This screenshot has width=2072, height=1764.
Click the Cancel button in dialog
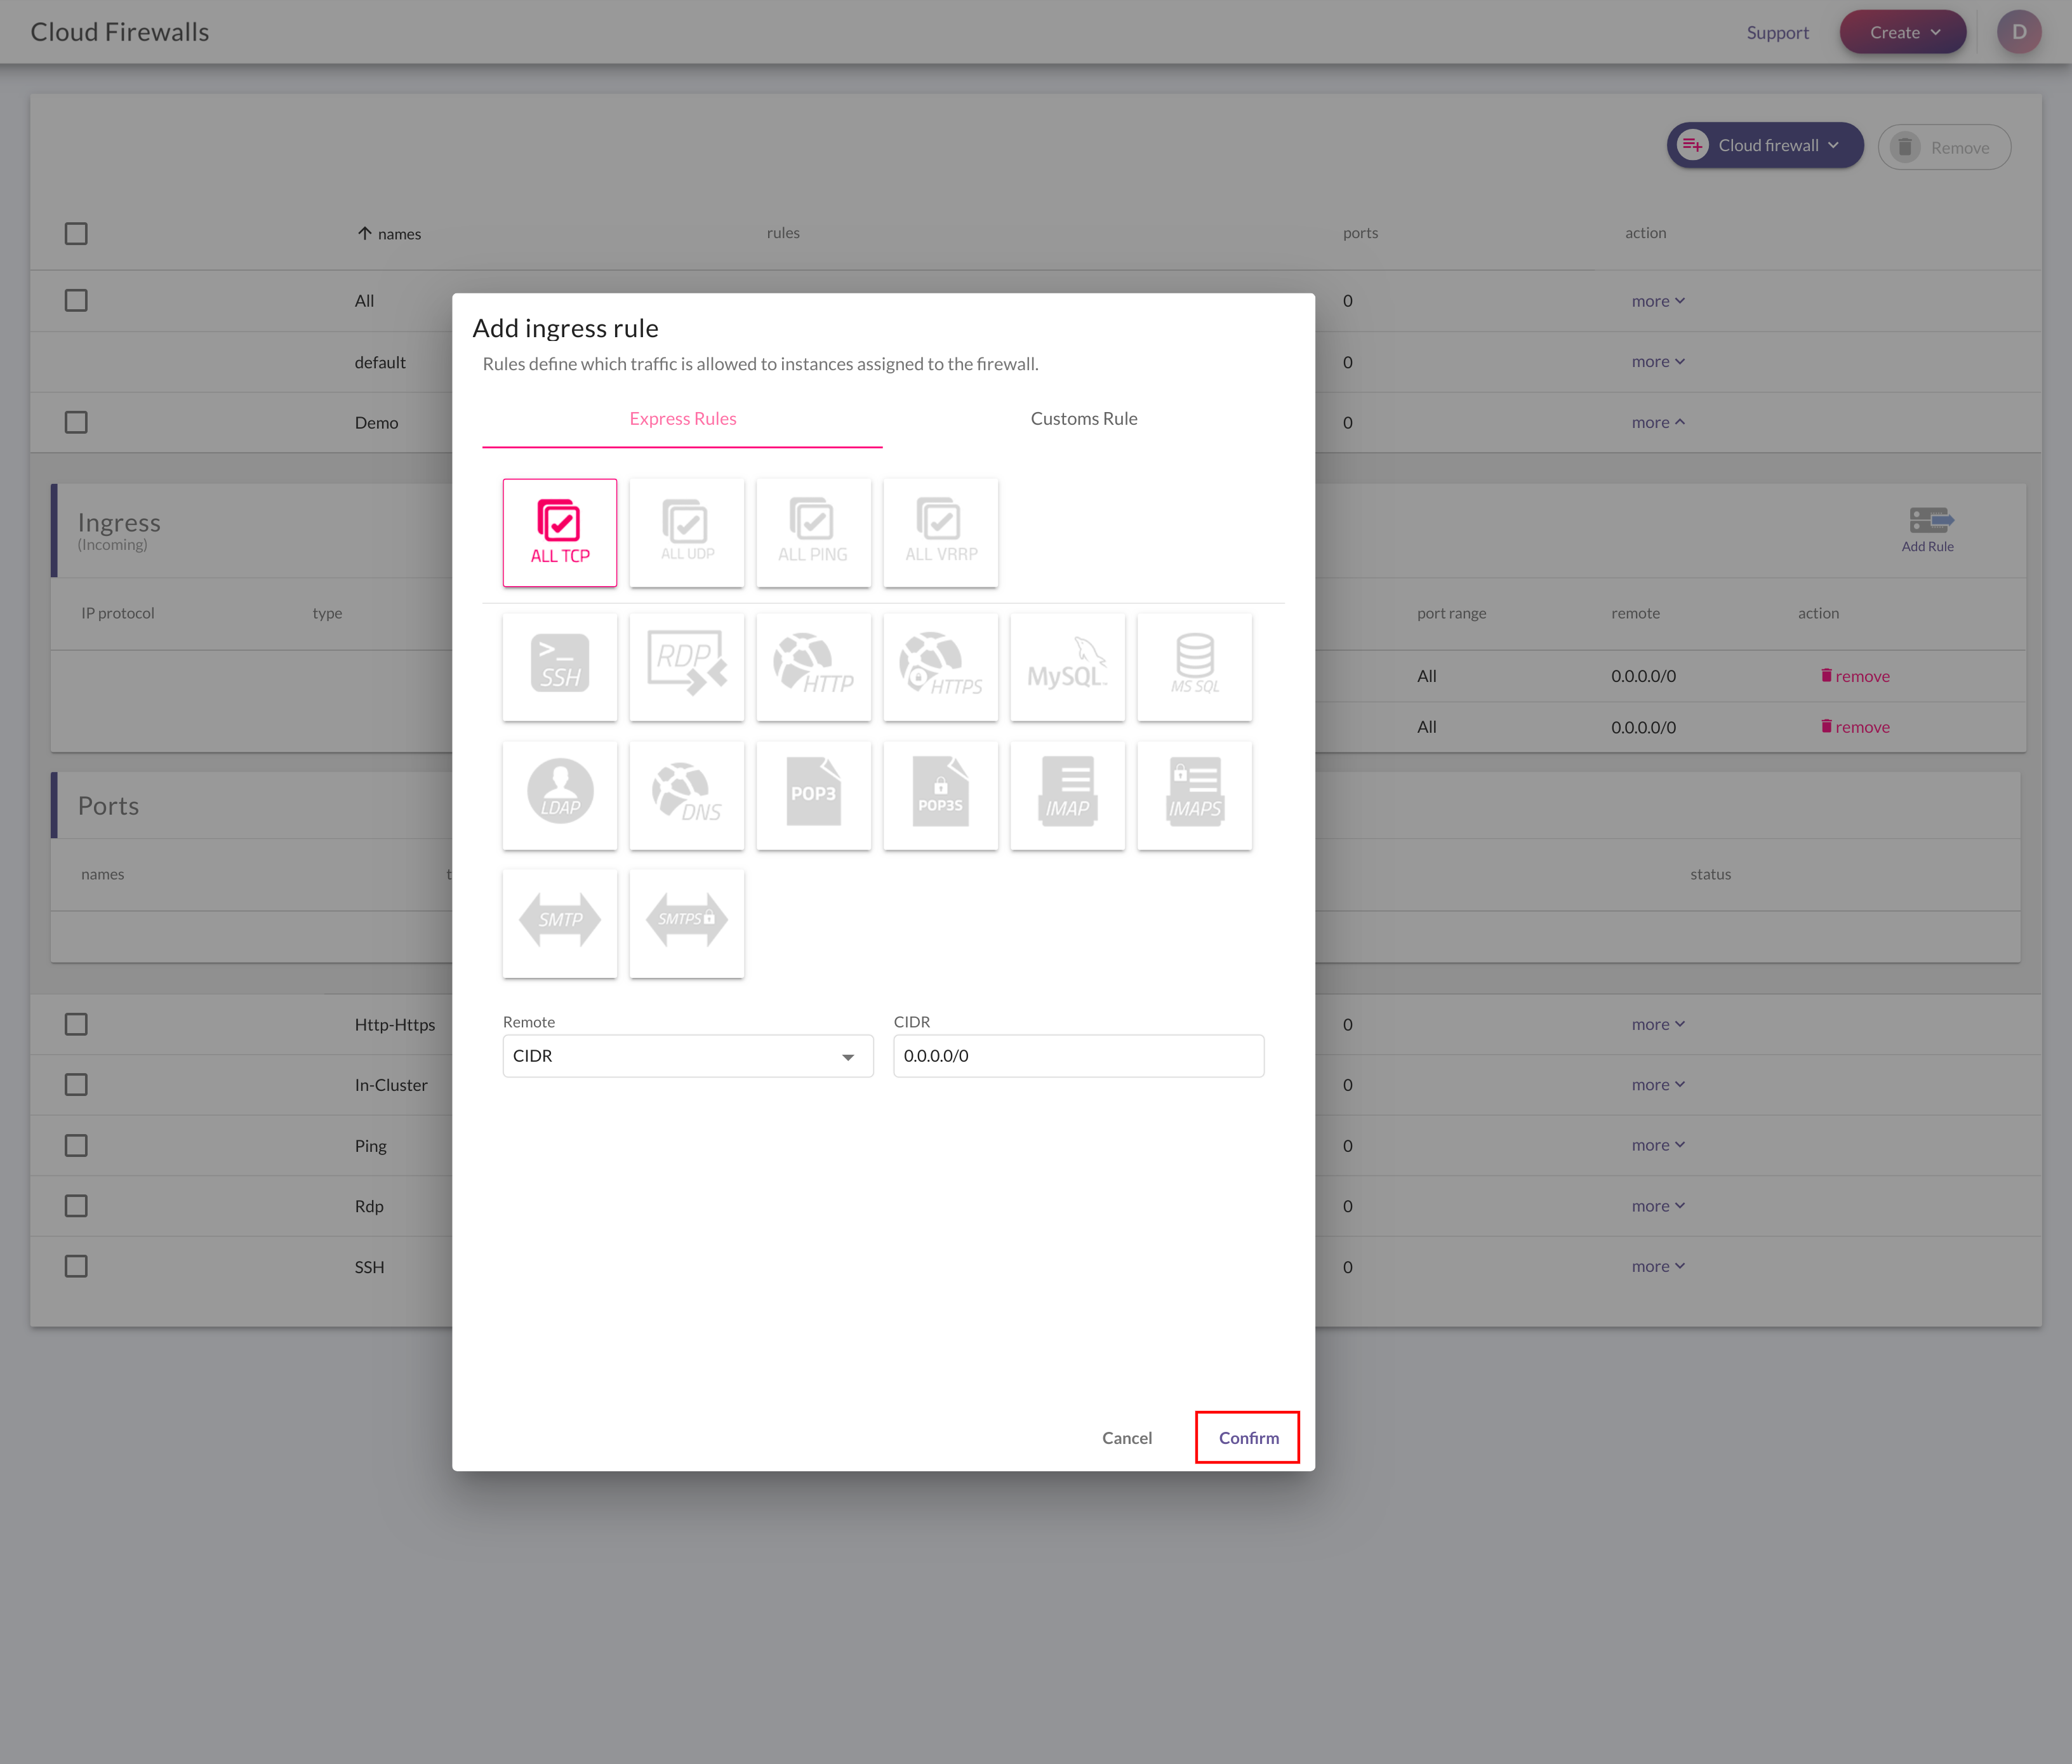1126,1437
